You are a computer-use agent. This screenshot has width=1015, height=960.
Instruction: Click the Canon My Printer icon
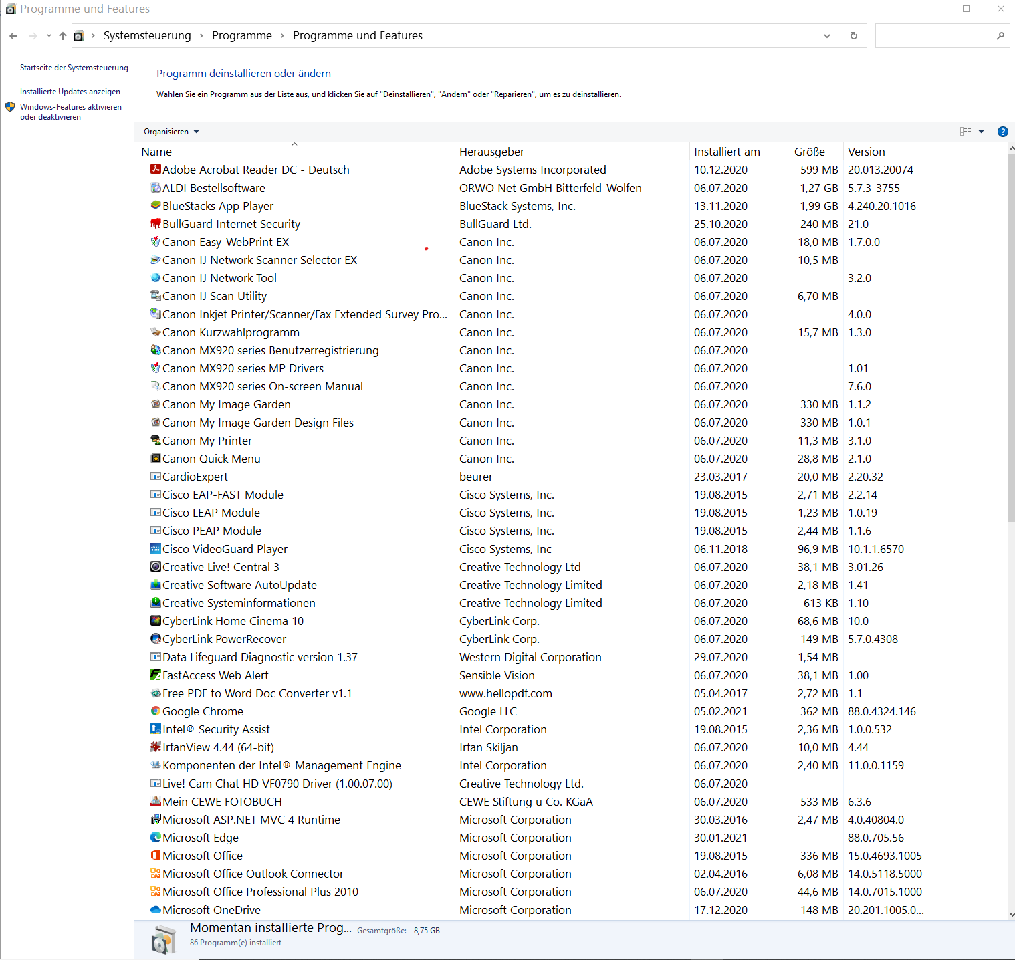tap(156, 440)
